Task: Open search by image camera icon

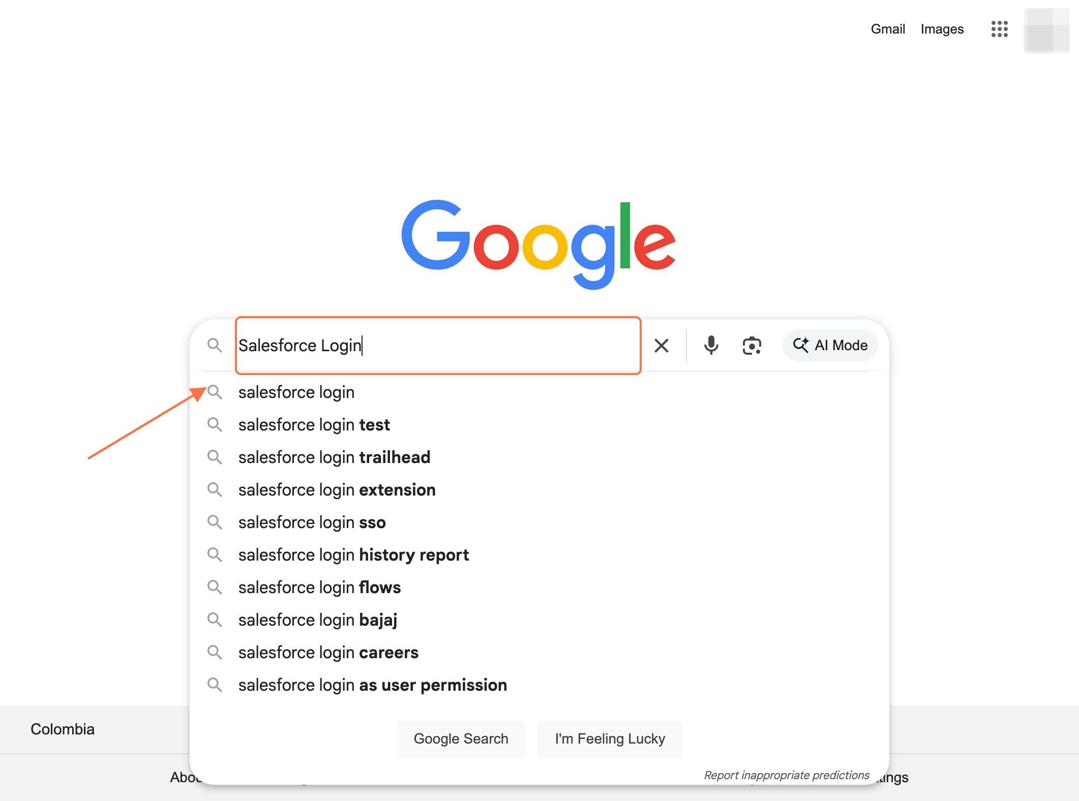Action: pyautogui.click(x=752, y=346)
